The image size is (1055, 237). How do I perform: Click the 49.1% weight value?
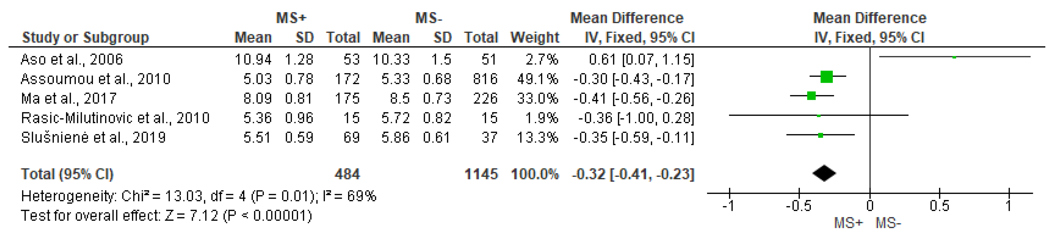click(537, 79)
